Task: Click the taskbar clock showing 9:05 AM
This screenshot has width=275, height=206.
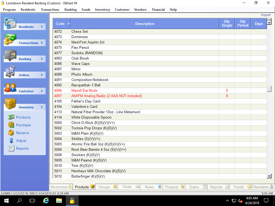Action: [252, 198]
